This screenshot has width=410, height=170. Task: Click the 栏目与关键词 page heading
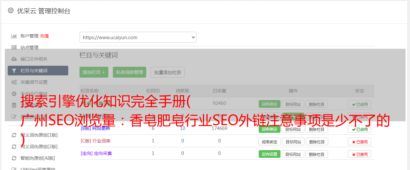(98, 55)
